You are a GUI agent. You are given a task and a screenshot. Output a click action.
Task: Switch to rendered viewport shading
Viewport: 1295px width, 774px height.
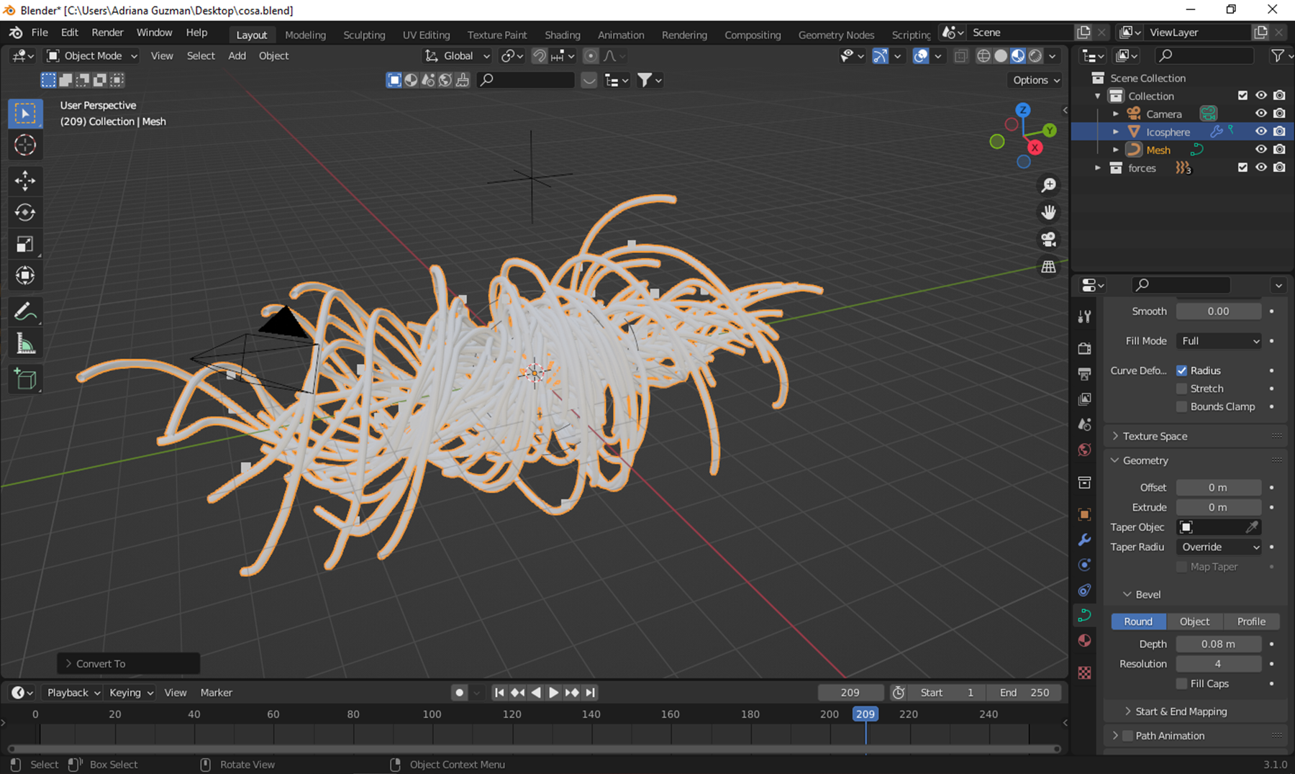[x=1035, y=56]
